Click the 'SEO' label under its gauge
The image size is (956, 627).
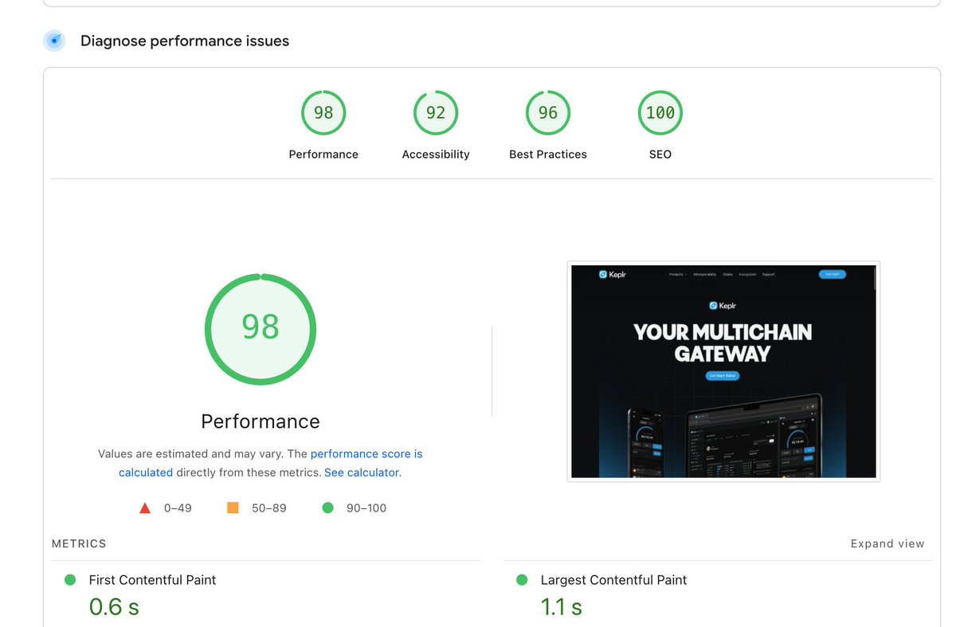tap(660, 155)
